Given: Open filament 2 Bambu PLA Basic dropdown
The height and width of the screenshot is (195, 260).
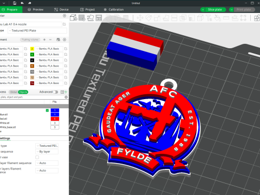Looking at the screenshot, I should point(49,49).
